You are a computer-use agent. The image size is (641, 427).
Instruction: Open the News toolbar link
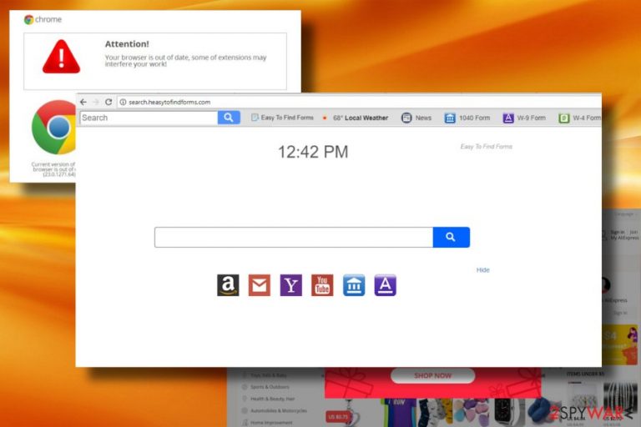click(x=423, y=118)
